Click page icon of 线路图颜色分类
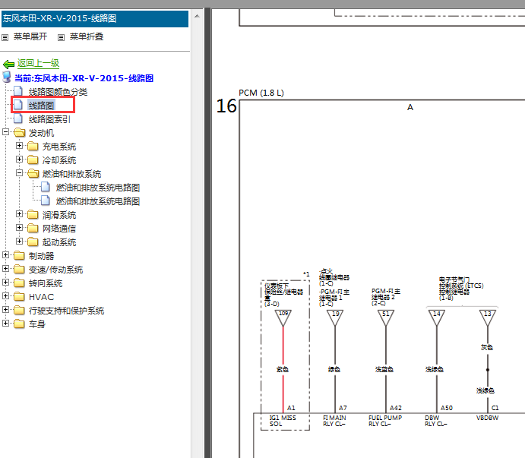The height and width of the screenshot is (458, 525). (x=18, y=91)
